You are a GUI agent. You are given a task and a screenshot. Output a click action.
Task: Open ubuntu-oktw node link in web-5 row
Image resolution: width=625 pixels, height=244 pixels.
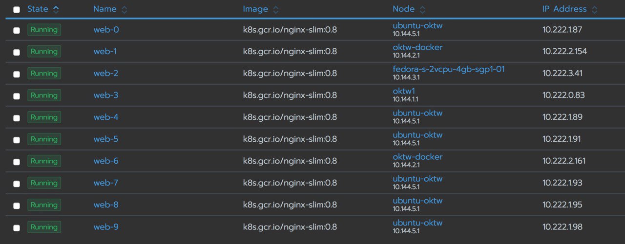(417, 135)
